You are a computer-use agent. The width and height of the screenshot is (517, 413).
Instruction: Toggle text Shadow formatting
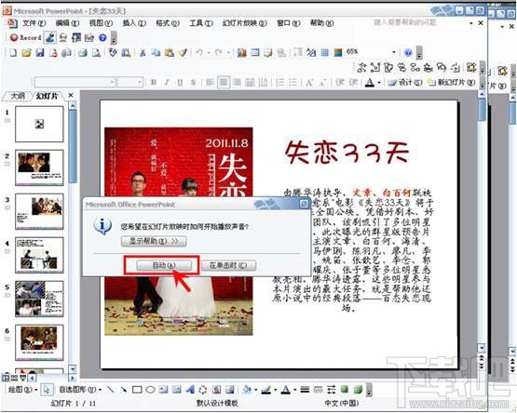click(193, 82)
